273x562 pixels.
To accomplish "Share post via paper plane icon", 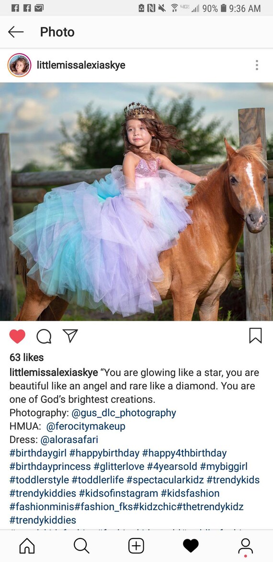I will click(70, 336).
